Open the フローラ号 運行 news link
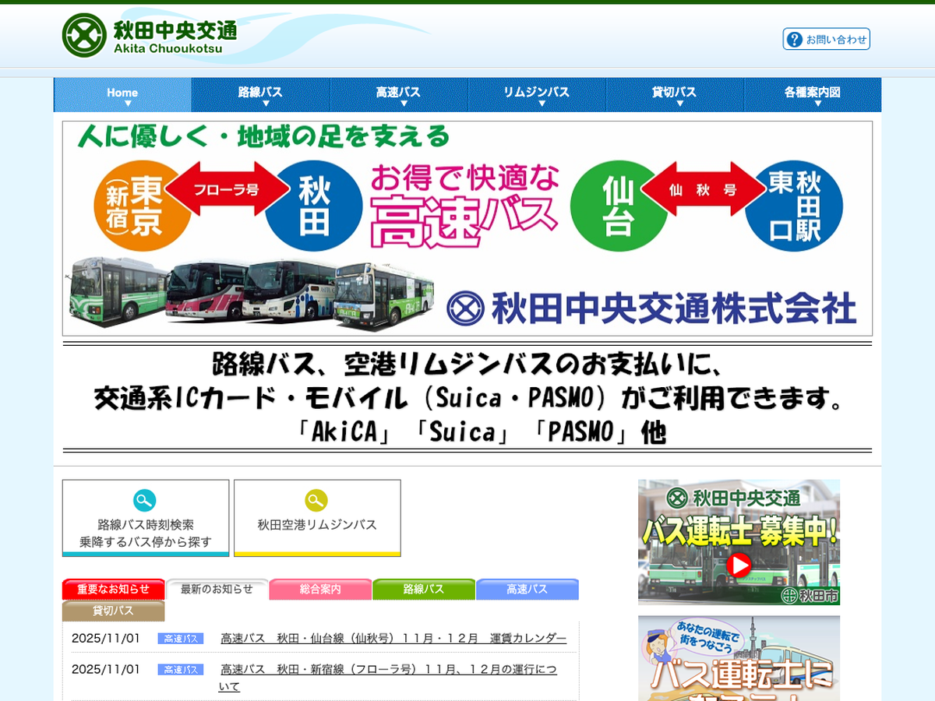 pyautogui.click(x=388, y=670)
